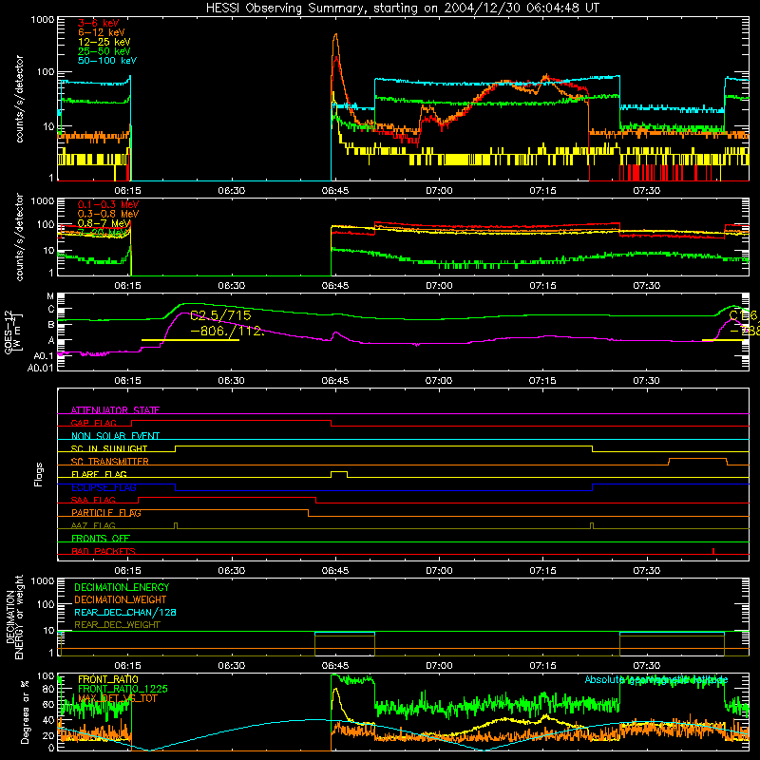Screen dimensions: 760x760
Task: Select the AAZ_FLAG label
Action: click(93, 525)
